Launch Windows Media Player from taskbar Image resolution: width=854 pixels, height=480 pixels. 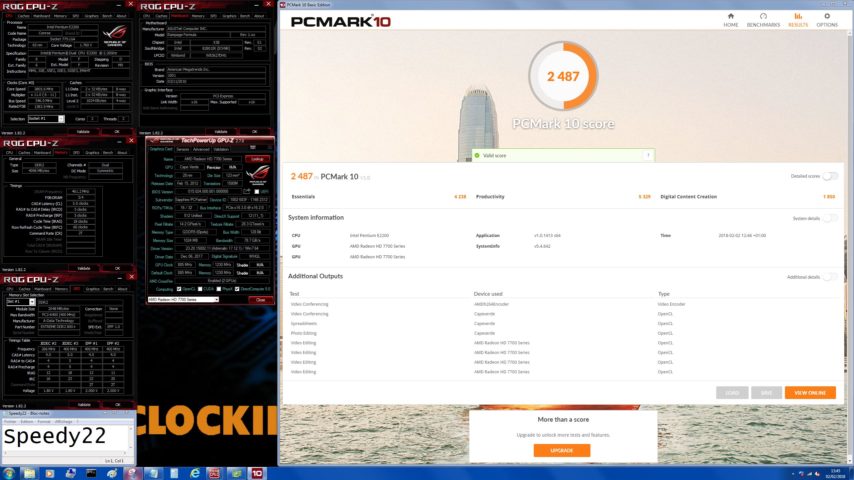click(x=50, y=473)
